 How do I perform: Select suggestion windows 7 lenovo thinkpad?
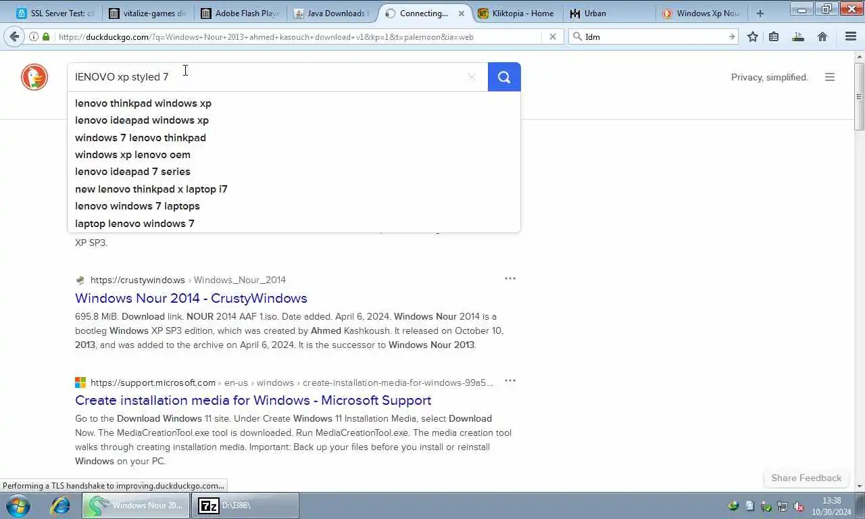pyautogui.click(x=294, y=137)
